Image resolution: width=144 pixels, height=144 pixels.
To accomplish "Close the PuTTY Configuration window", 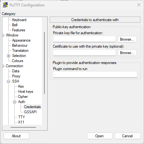I will pyautogui.click(x=139, y=5).
